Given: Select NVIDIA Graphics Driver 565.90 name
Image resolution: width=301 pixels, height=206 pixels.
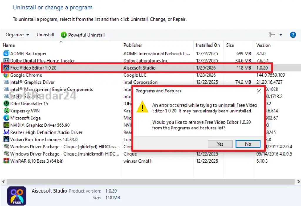Looking at the screenshot, I should click(40, 125).
